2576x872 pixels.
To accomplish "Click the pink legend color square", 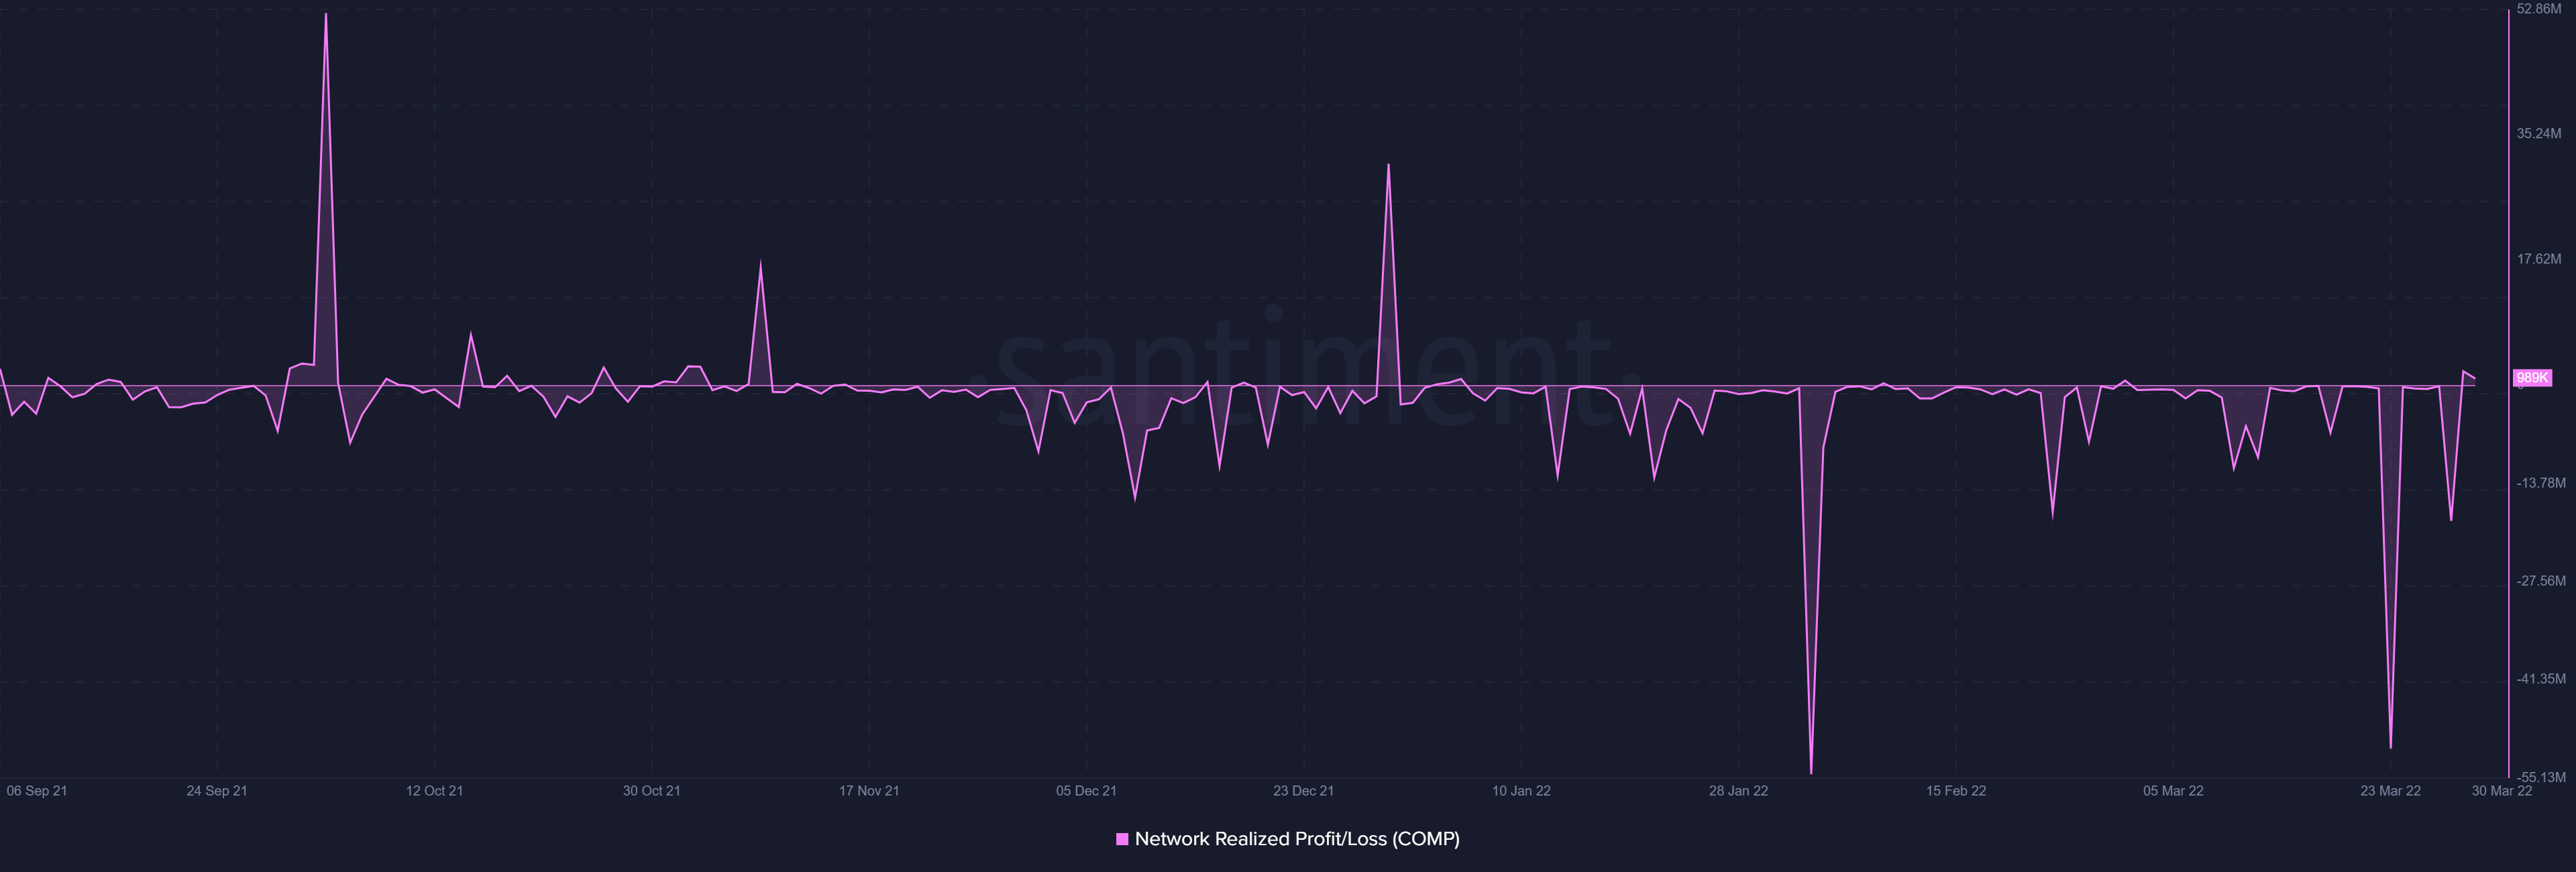I will click(1122, 839).
